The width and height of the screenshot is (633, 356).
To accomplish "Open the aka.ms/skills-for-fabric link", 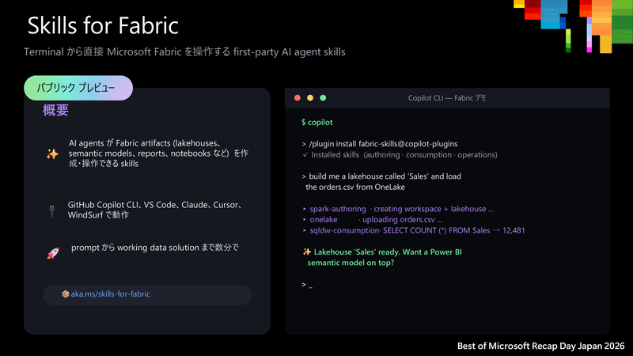I will (x=110, y=294).
